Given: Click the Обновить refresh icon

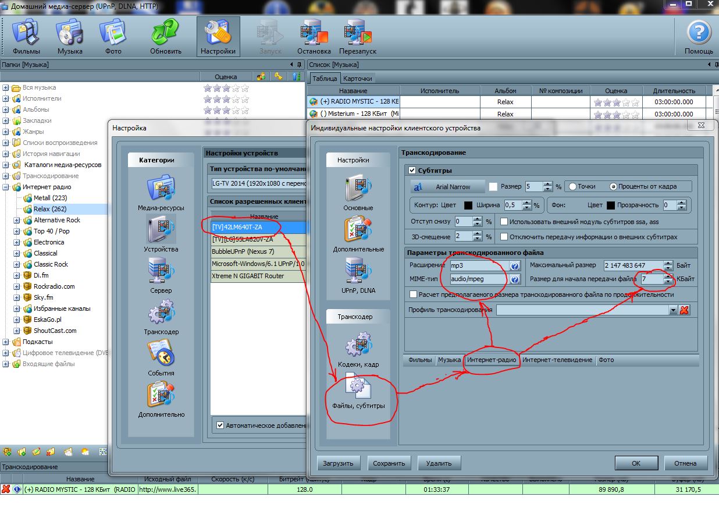Looking at the screenshot, I should (165, 36).
